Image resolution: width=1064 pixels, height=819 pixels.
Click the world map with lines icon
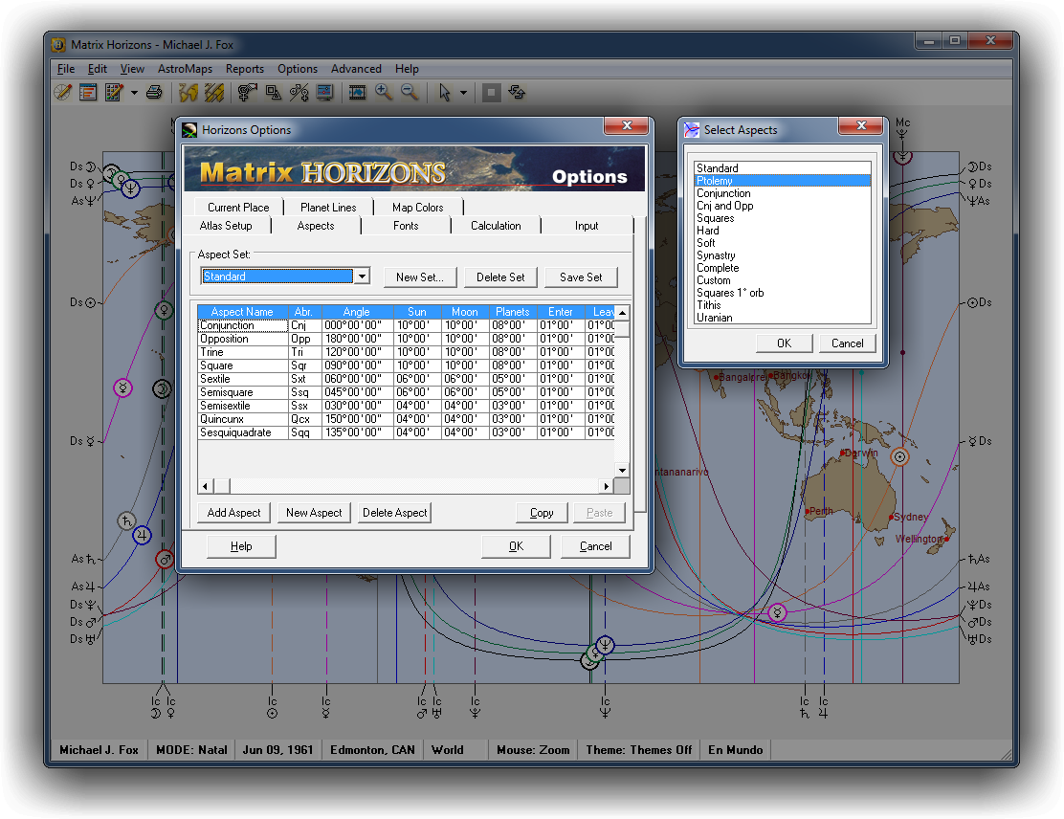(x=214, y=92)
